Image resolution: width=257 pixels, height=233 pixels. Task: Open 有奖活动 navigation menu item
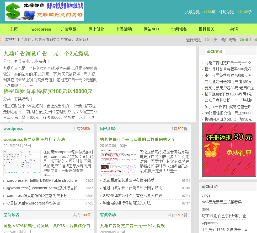124,29
